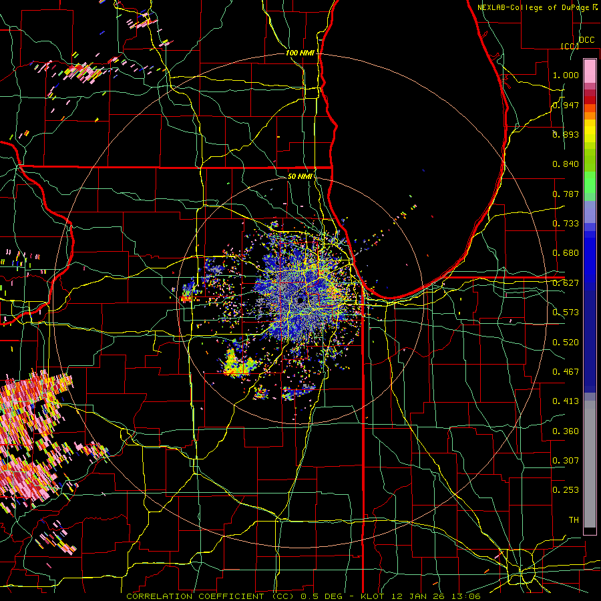
Task: Click the 0.360 legend value
Action: [566, 431]
